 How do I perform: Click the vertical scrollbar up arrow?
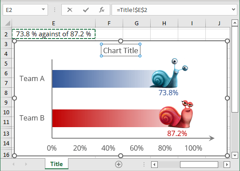tap(235, 23)
